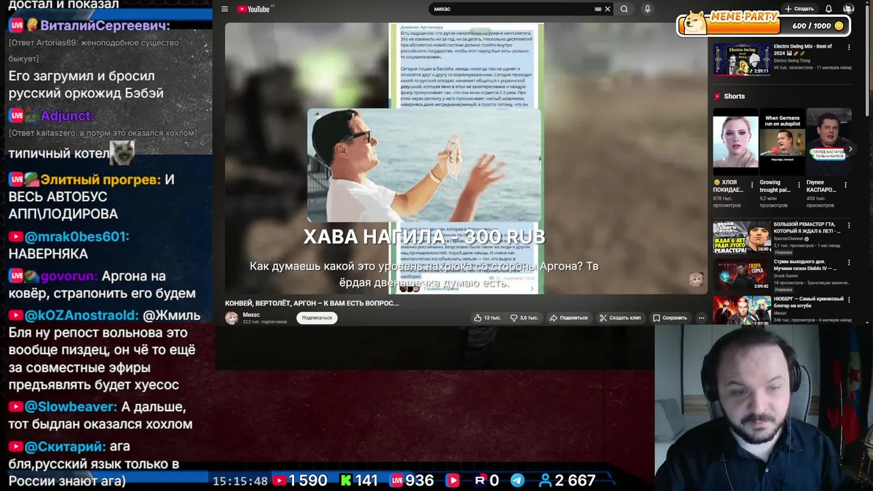
Task: Click the cat emoji in Adjunct's message
Action: [122, 153]
